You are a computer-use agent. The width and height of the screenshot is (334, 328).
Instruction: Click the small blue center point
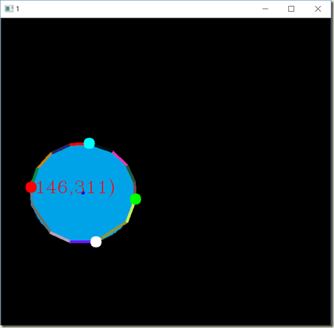click(83, 193)
